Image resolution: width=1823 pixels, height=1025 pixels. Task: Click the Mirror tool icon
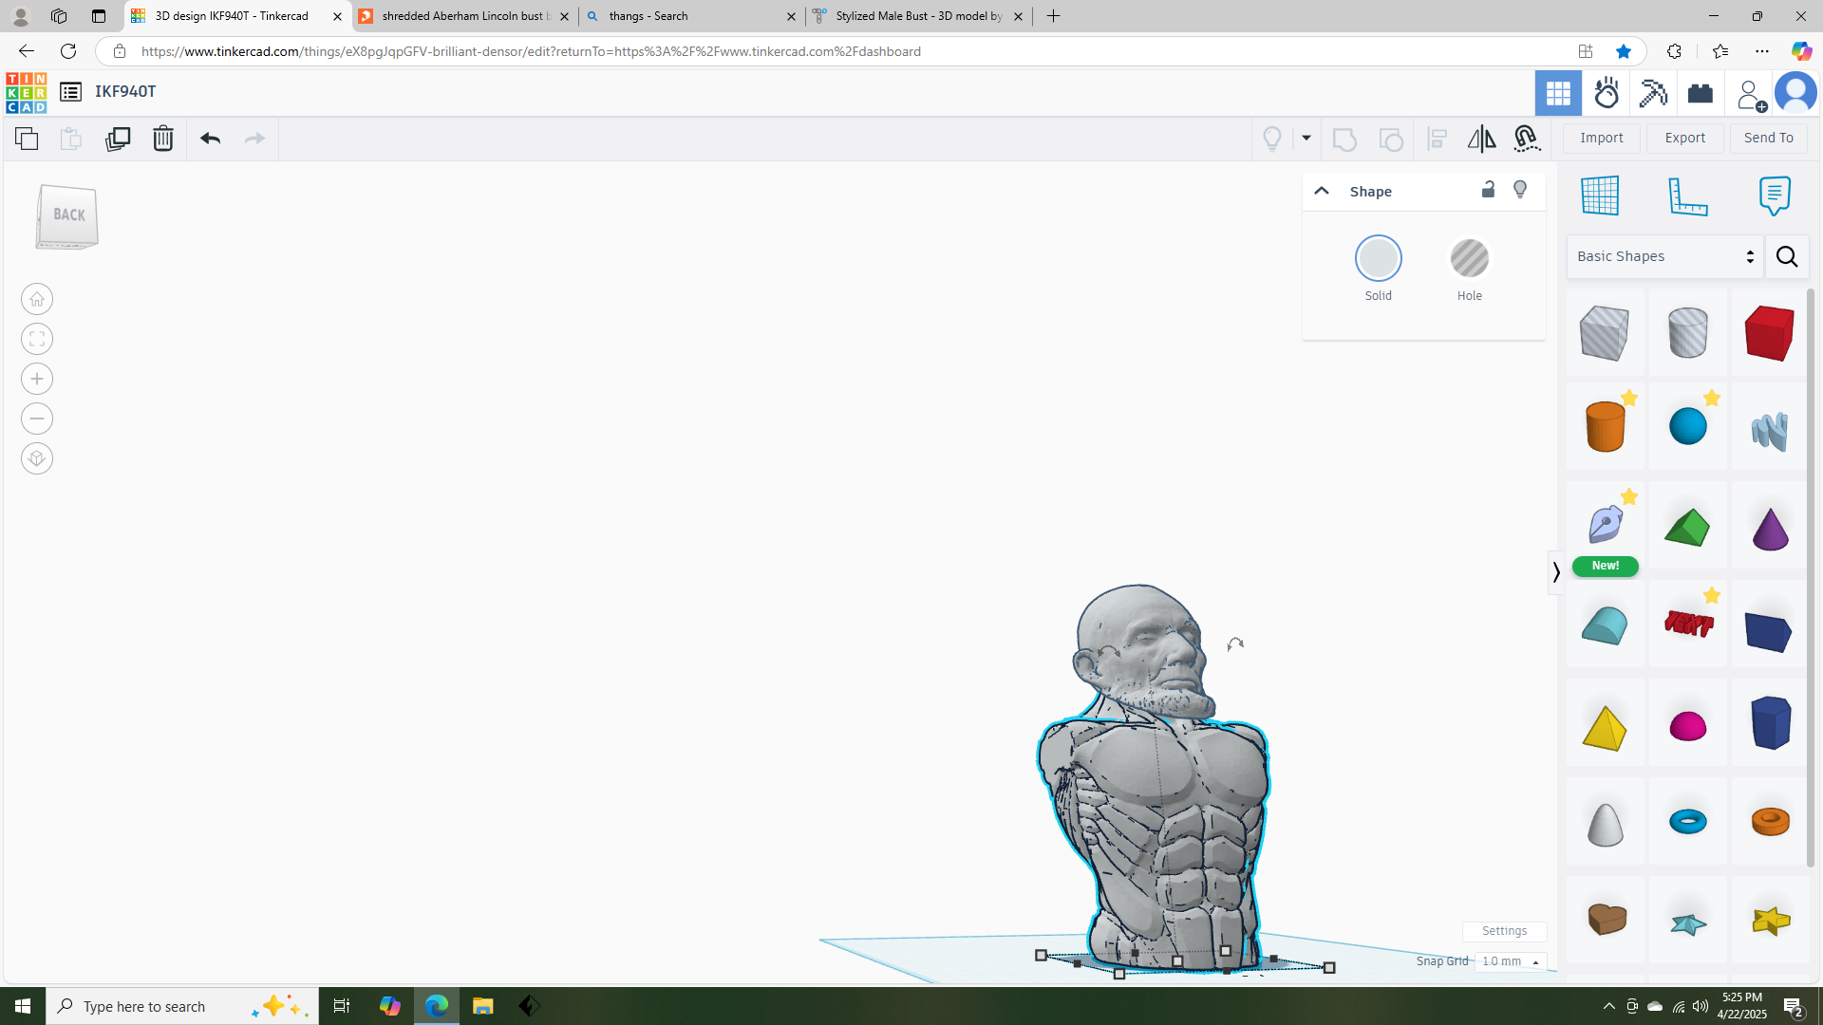1481,139
